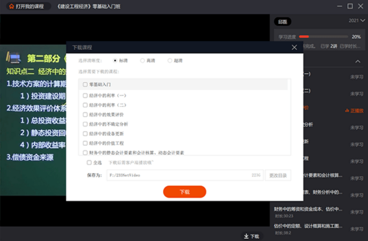Click the 正播放 now-playing bars icon
Image resolution: width=368 pixels, height=241 pixels.
pyautogui.click(x=347, y=111)
